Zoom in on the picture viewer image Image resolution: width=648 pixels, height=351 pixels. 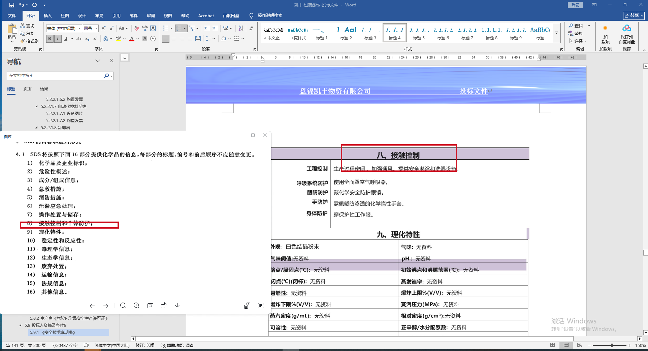point(136,306)
